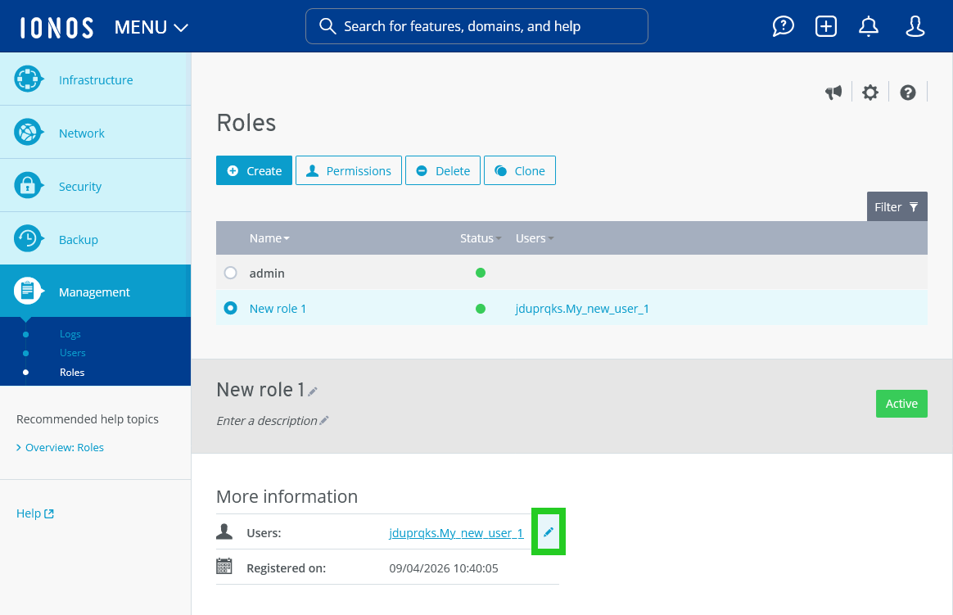This screenshot has width=953, height=615.
Task: Select the New role 1 radio button
Action: pos(230,309)
